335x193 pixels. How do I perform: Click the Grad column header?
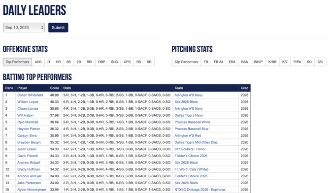coord(244,88)
